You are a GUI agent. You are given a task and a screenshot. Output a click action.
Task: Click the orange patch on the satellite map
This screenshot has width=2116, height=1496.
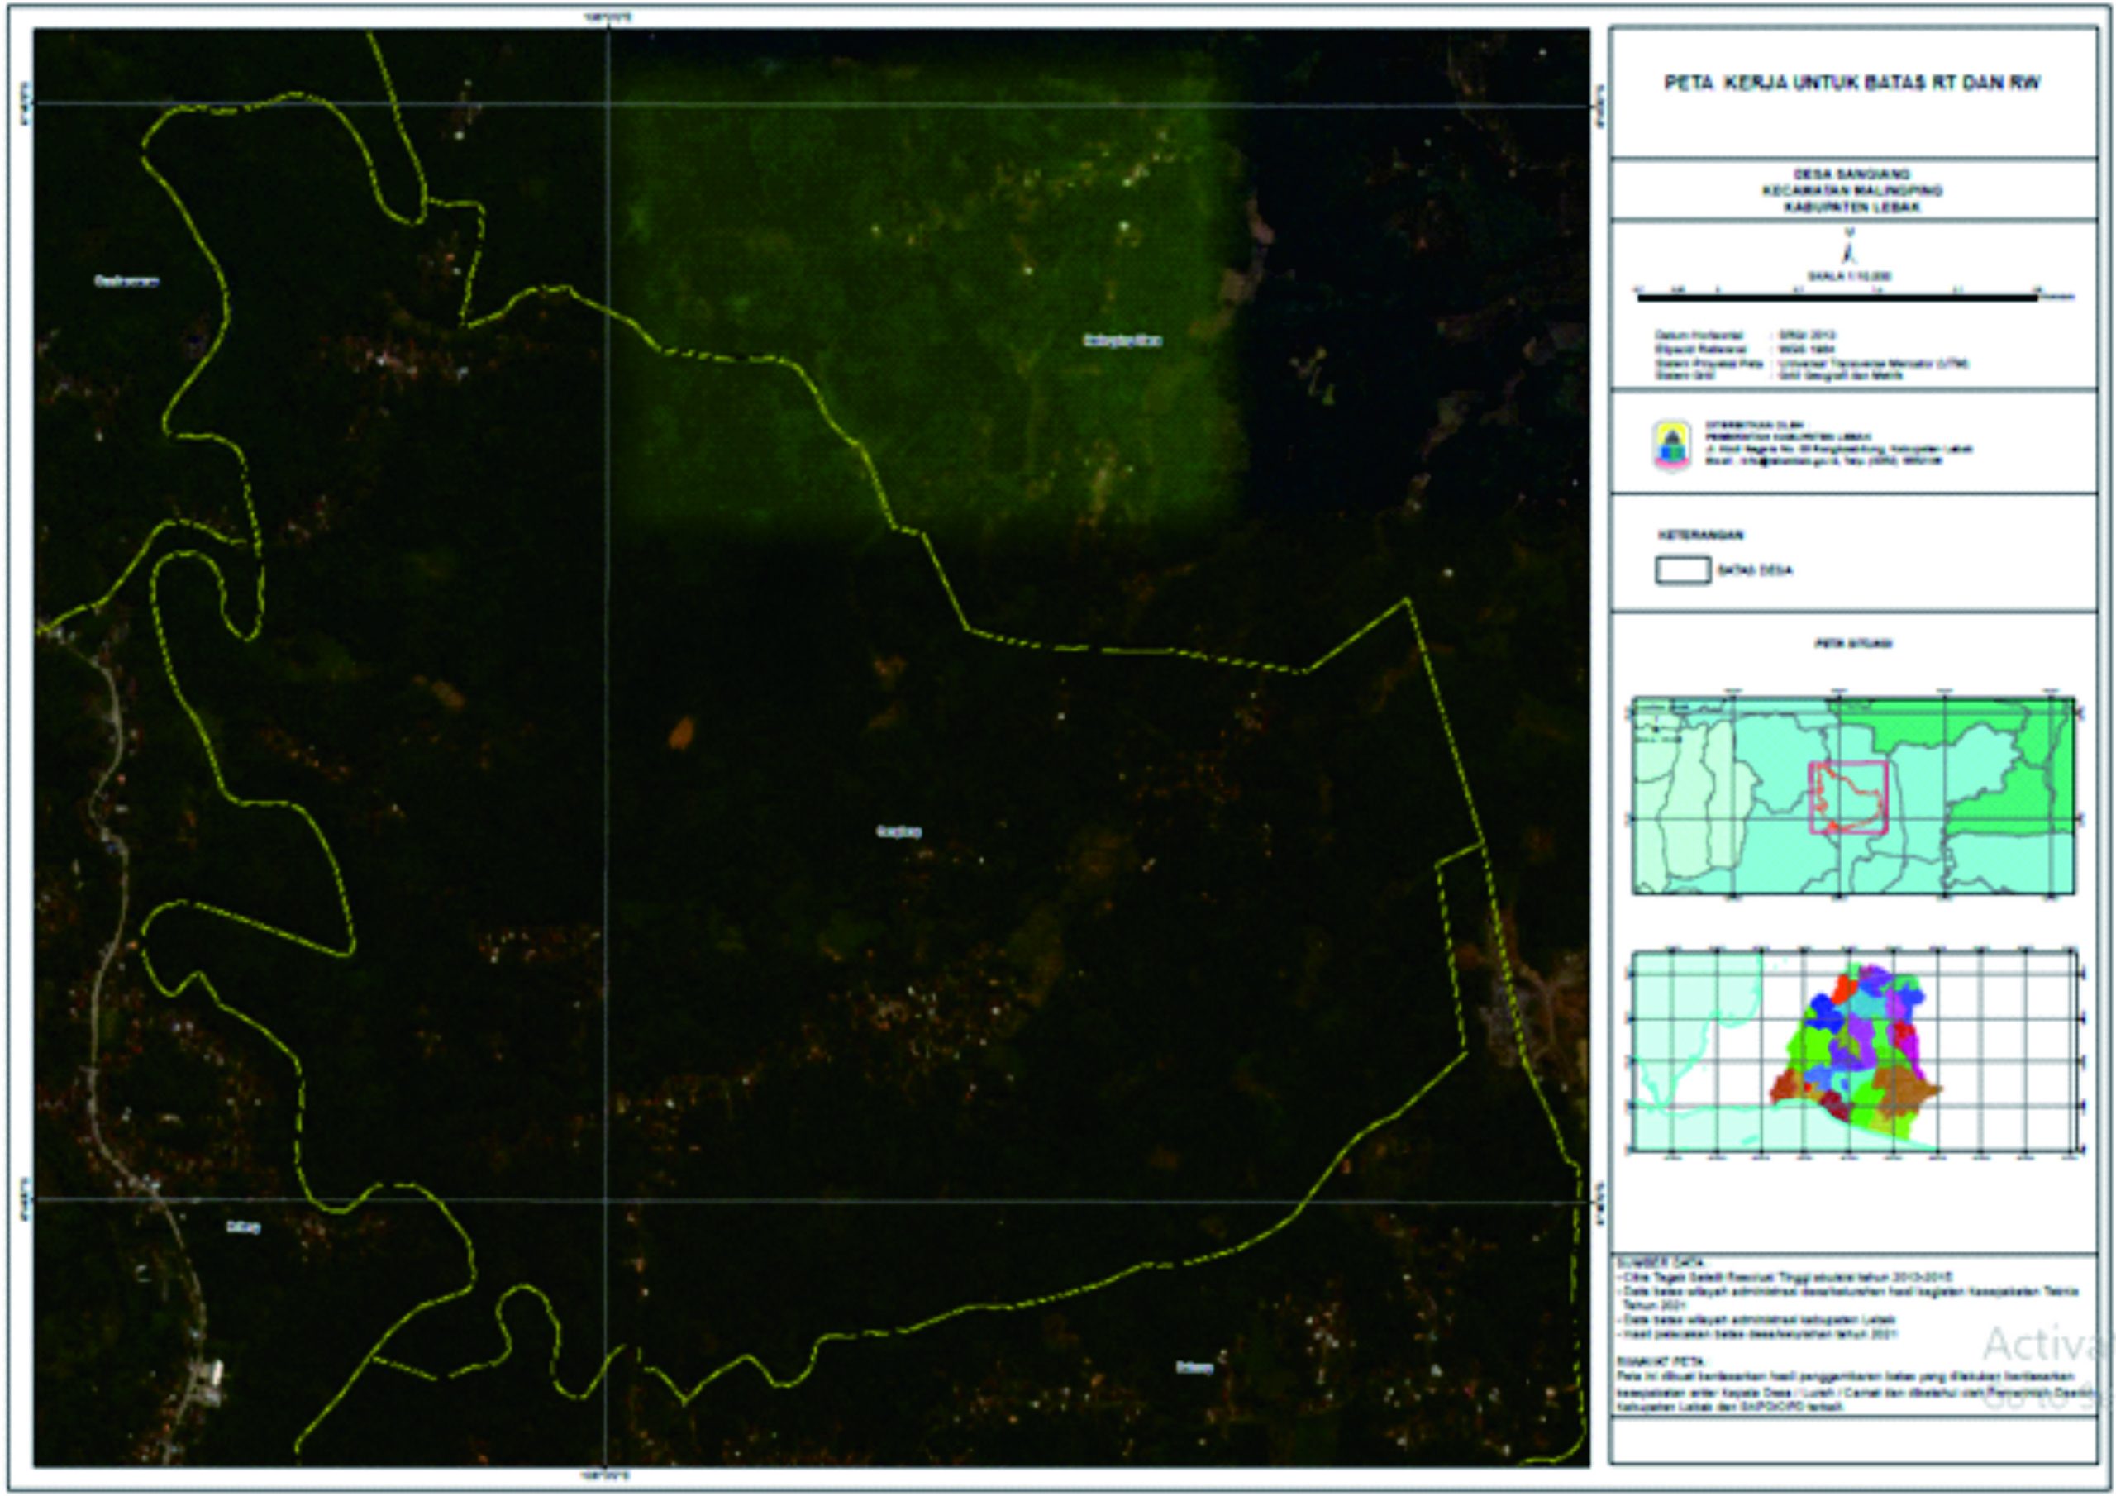click(680, 733)
